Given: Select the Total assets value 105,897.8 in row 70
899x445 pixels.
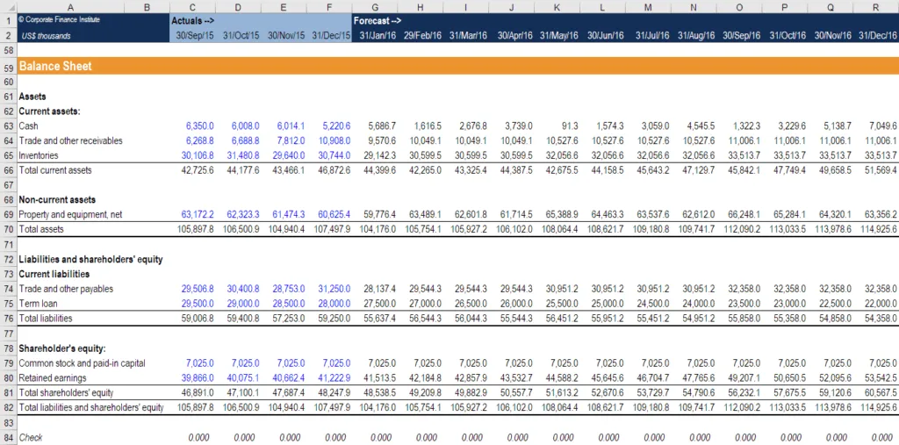Looking at the screenshot, I should tap(196, 229).
